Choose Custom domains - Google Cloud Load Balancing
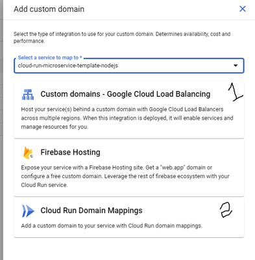The width and height of the screenshot is (255, 260). coord(125,94)
